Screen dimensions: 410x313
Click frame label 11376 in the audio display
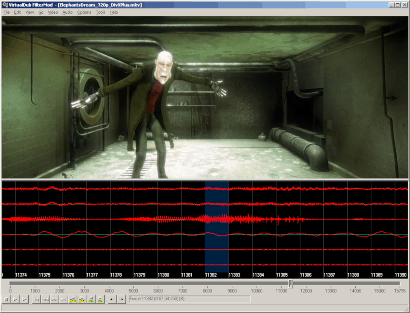pyautogui.click(x=69, y=275)
